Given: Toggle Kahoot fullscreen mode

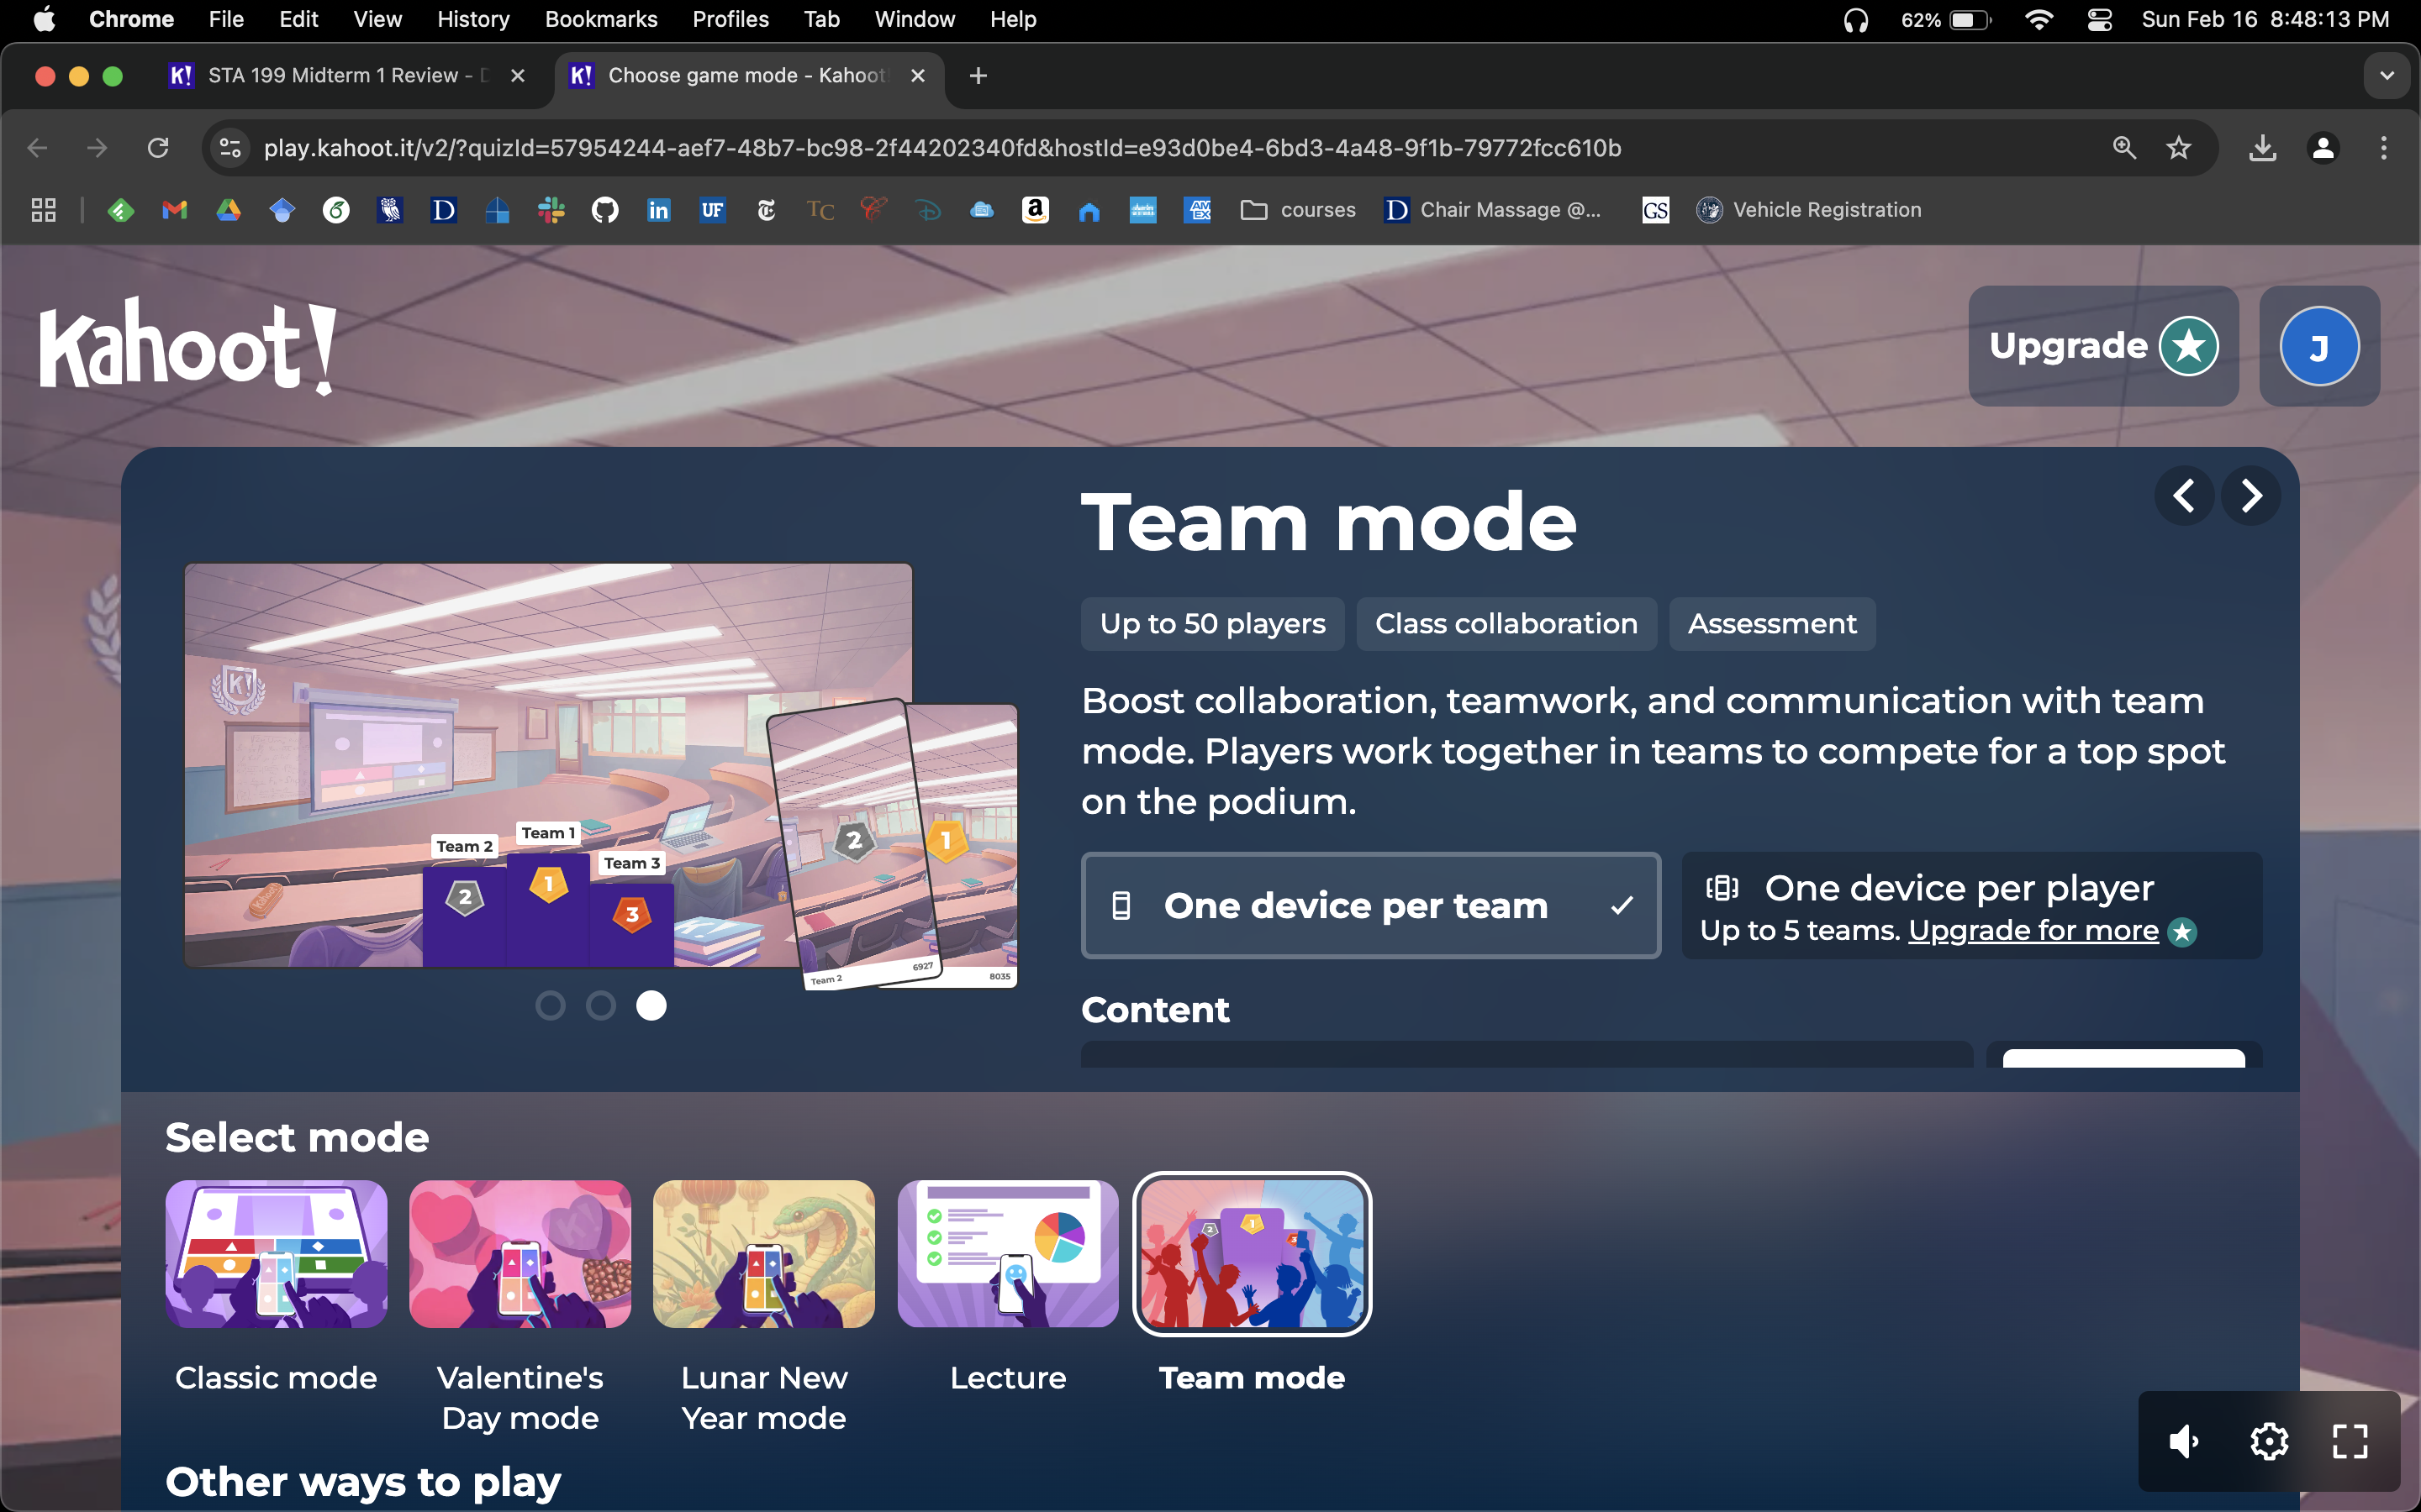Looking at the screenshot, I should point(2350,1441).
